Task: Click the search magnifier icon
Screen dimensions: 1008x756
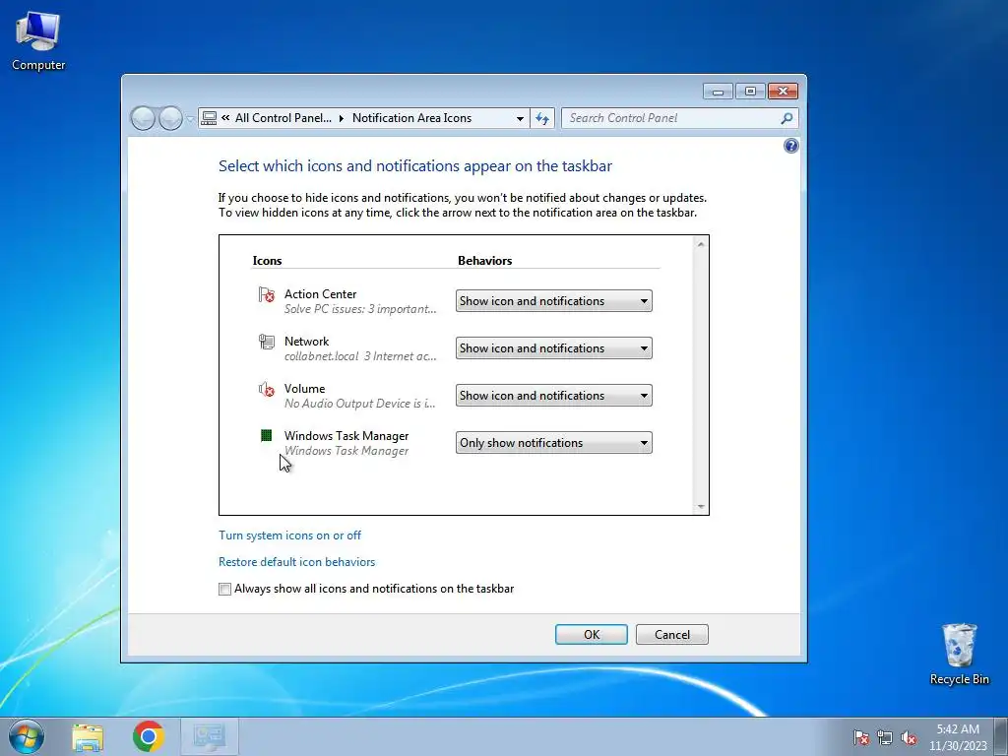Action: (787, 118)
